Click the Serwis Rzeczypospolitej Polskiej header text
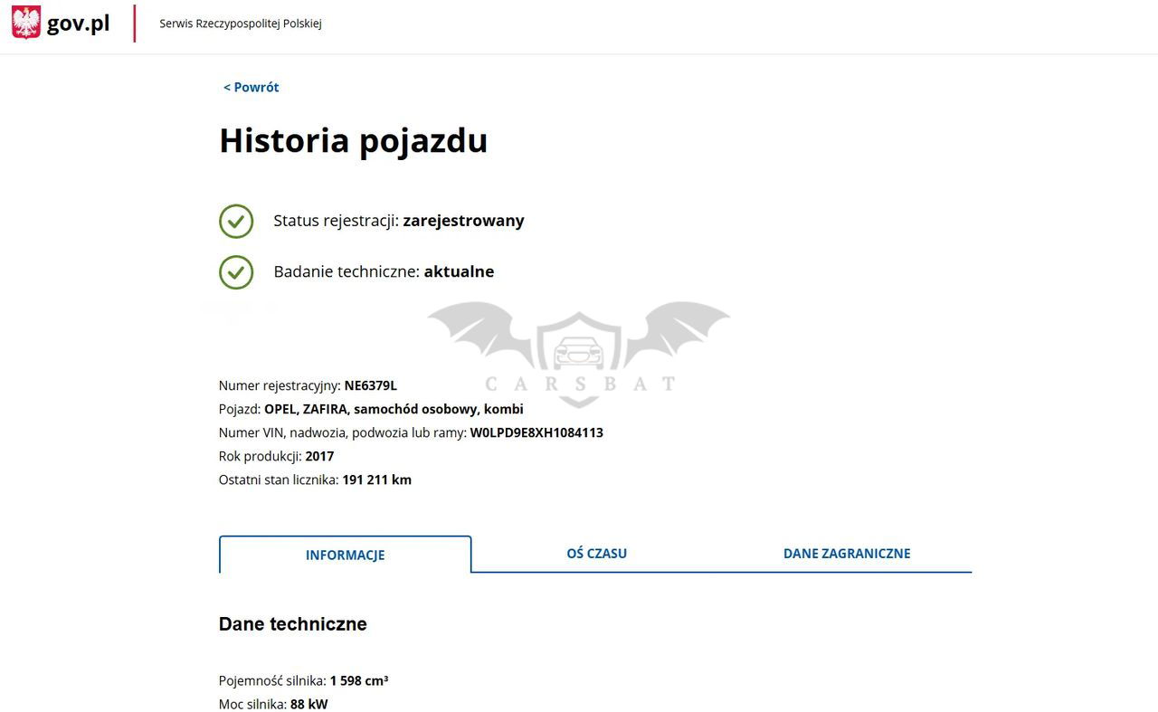 pyautogui.click(x=240, y=24)
